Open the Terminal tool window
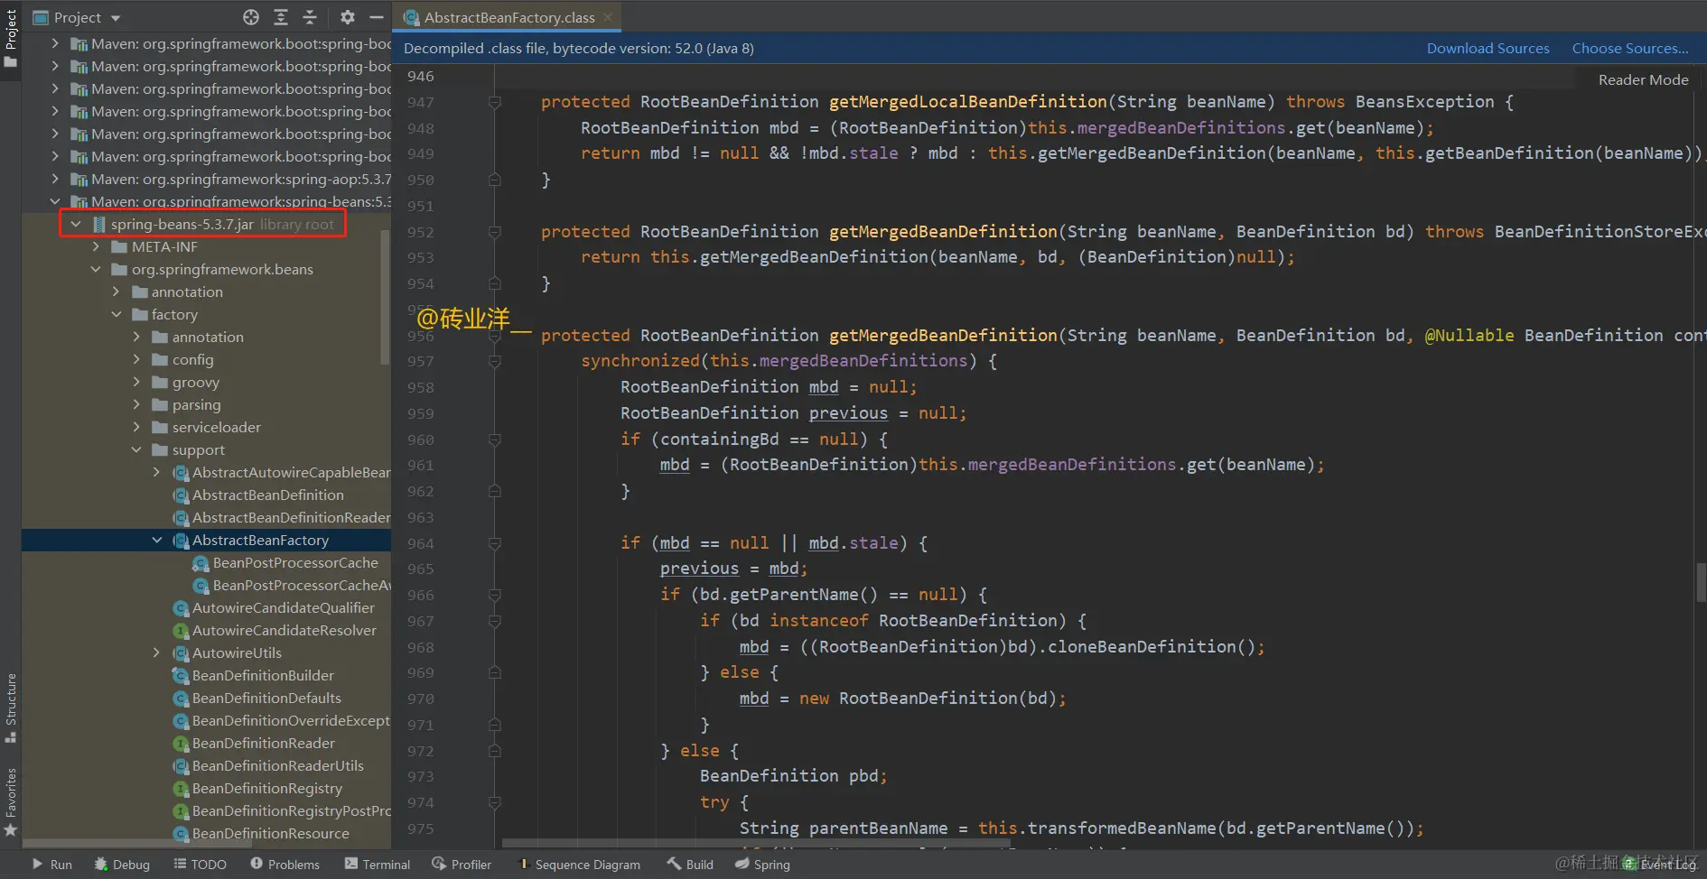The width and height of the screenshot is (1707, 879). tap(378, 864)
